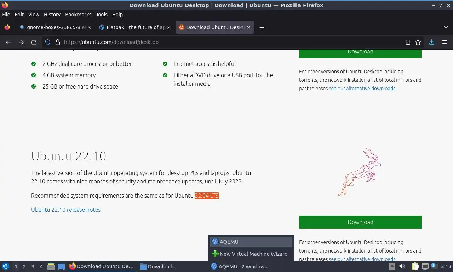The width and height of the screenshot is (453, 272).
Task: Click the Ubuntu 22.10 heading
Action: click(69, 156)
